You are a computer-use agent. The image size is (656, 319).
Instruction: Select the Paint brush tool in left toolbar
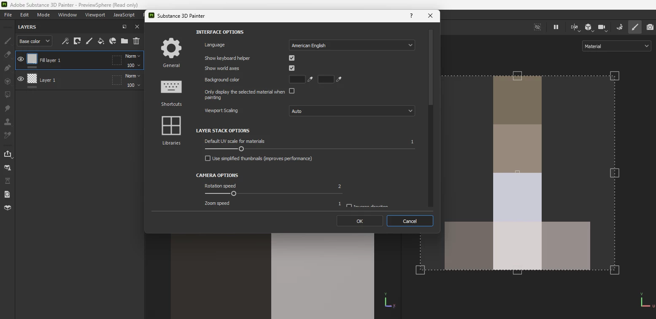7,41
